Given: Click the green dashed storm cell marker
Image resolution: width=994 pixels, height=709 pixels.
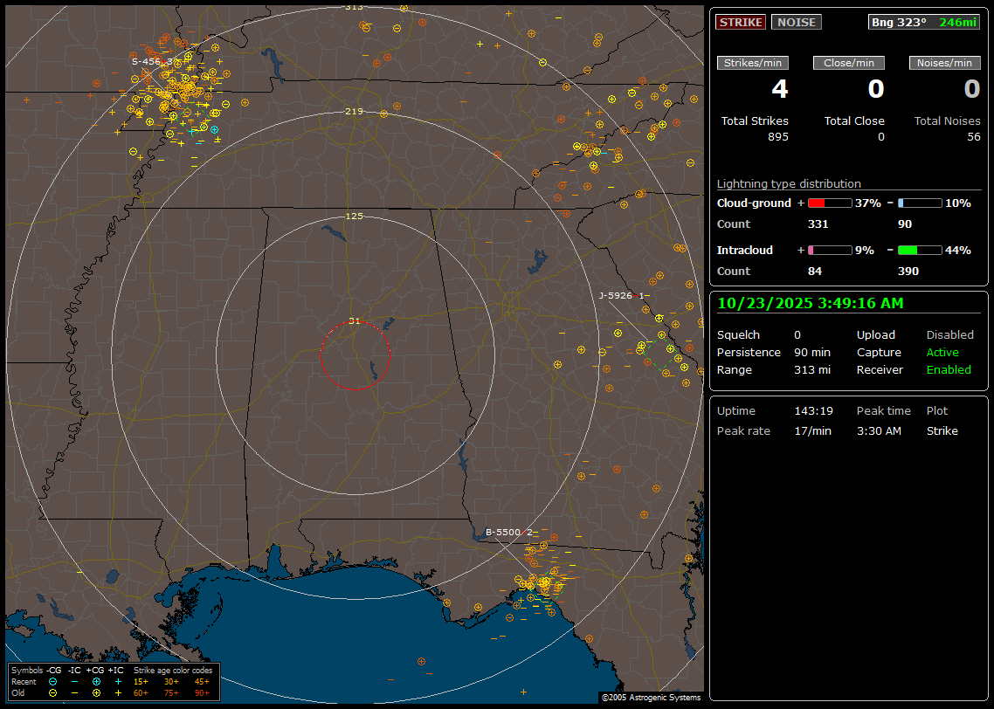Looking at the screenshot, I should pyautogui.click(x=660, y=353).
